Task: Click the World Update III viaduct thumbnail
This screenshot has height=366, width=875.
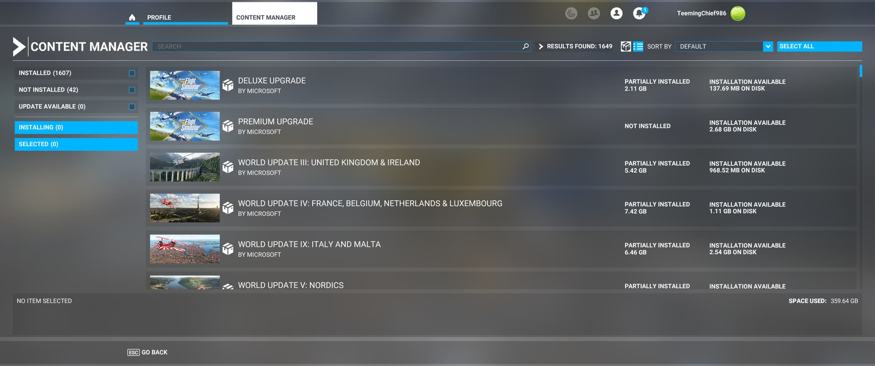Action: tap(185, 167)
